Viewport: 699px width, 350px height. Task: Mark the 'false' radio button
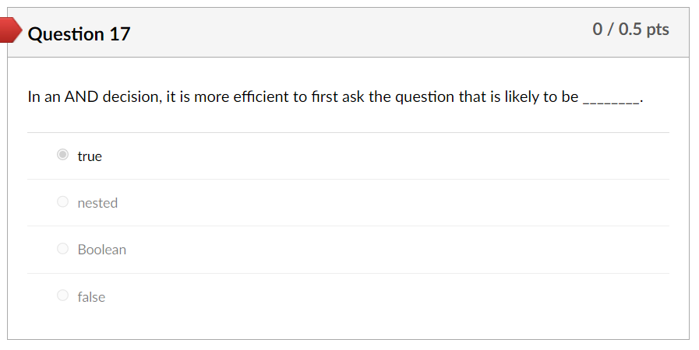(x=63, y=295)
